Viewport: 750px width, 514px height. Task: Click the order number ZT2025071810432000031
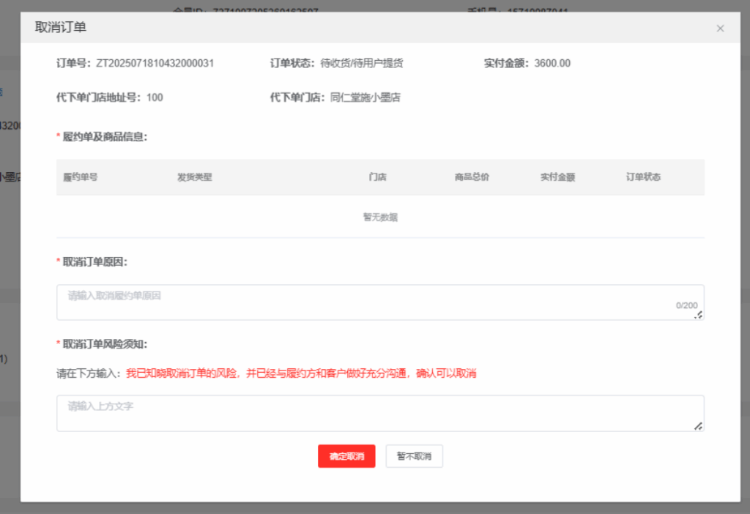(155, 64)
